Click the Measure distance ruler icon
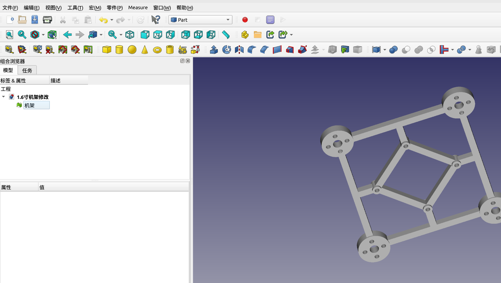The image size is (501, 283). pyautogui.click(x=226, y=35)
